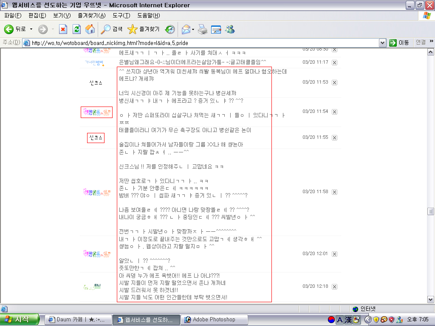Click the Print icon in toolbar
435x326 pixels.
(203, 29)
